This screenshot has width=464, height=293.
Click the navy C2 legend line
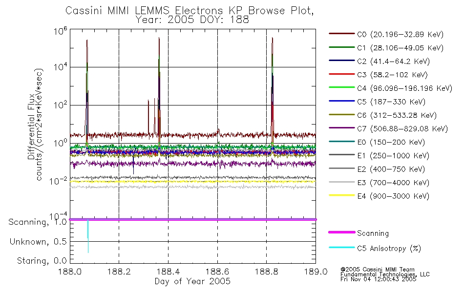tap(342, 61)
